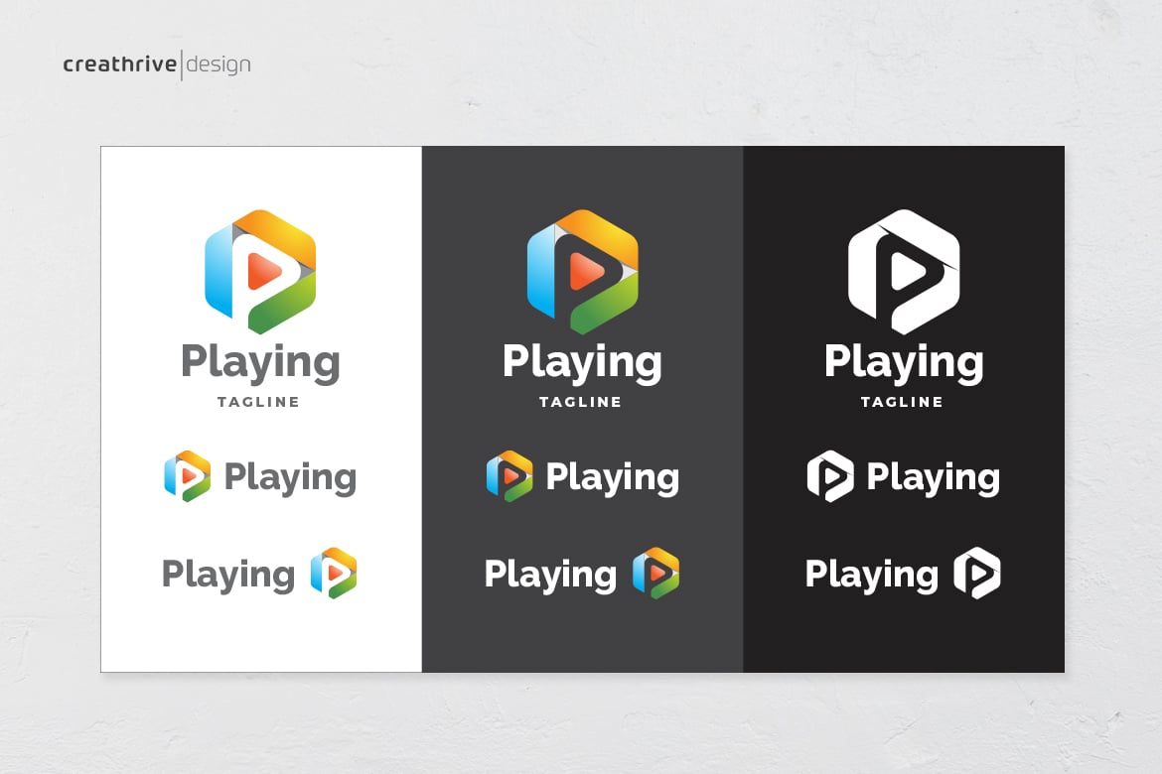The height and width of the screenshot is (774, 1162).
Task: Click the large white monochrome hexagon logo on black panel
Action: point(904,272)
